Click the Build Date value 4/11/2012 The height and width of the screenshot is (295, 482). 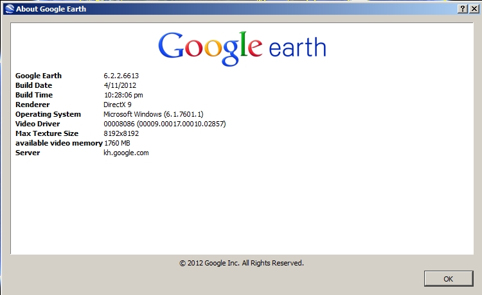(120, 85)
